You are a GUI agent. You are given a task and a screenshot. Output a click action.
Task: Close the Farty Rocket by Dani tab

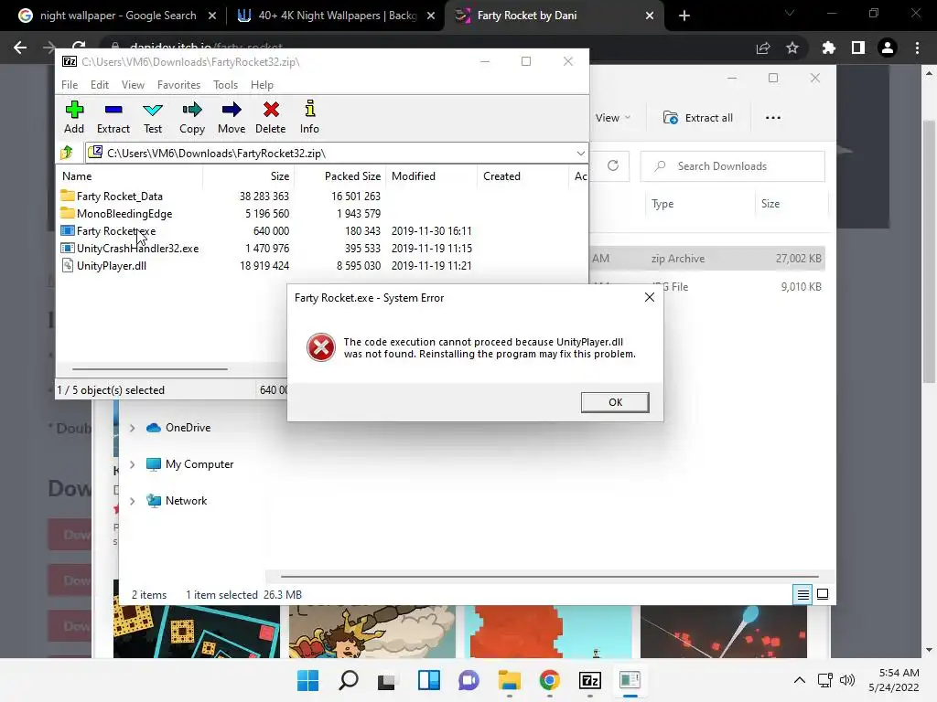[x=650, y=16]
